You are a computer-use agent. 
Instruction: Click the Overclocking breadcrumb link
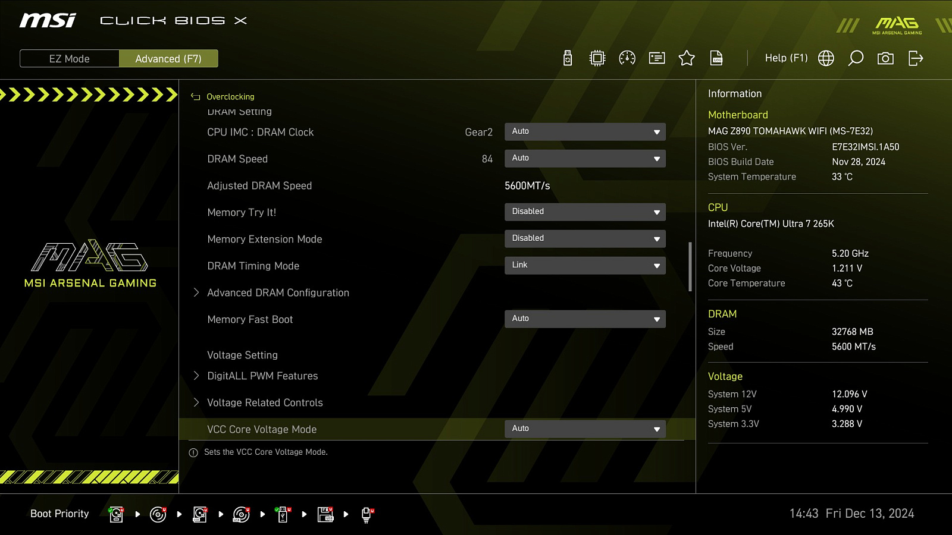(230, 97)
